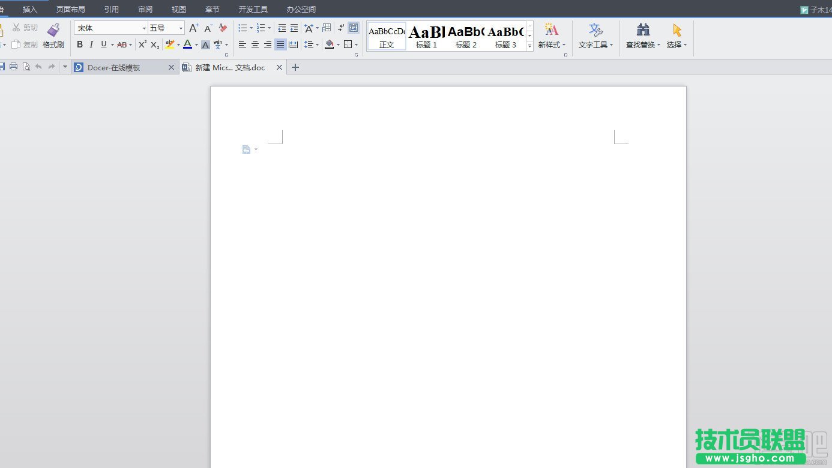Click the 新样式 button
The height and width of the screenshot is (468, 832).
[551, 36]
